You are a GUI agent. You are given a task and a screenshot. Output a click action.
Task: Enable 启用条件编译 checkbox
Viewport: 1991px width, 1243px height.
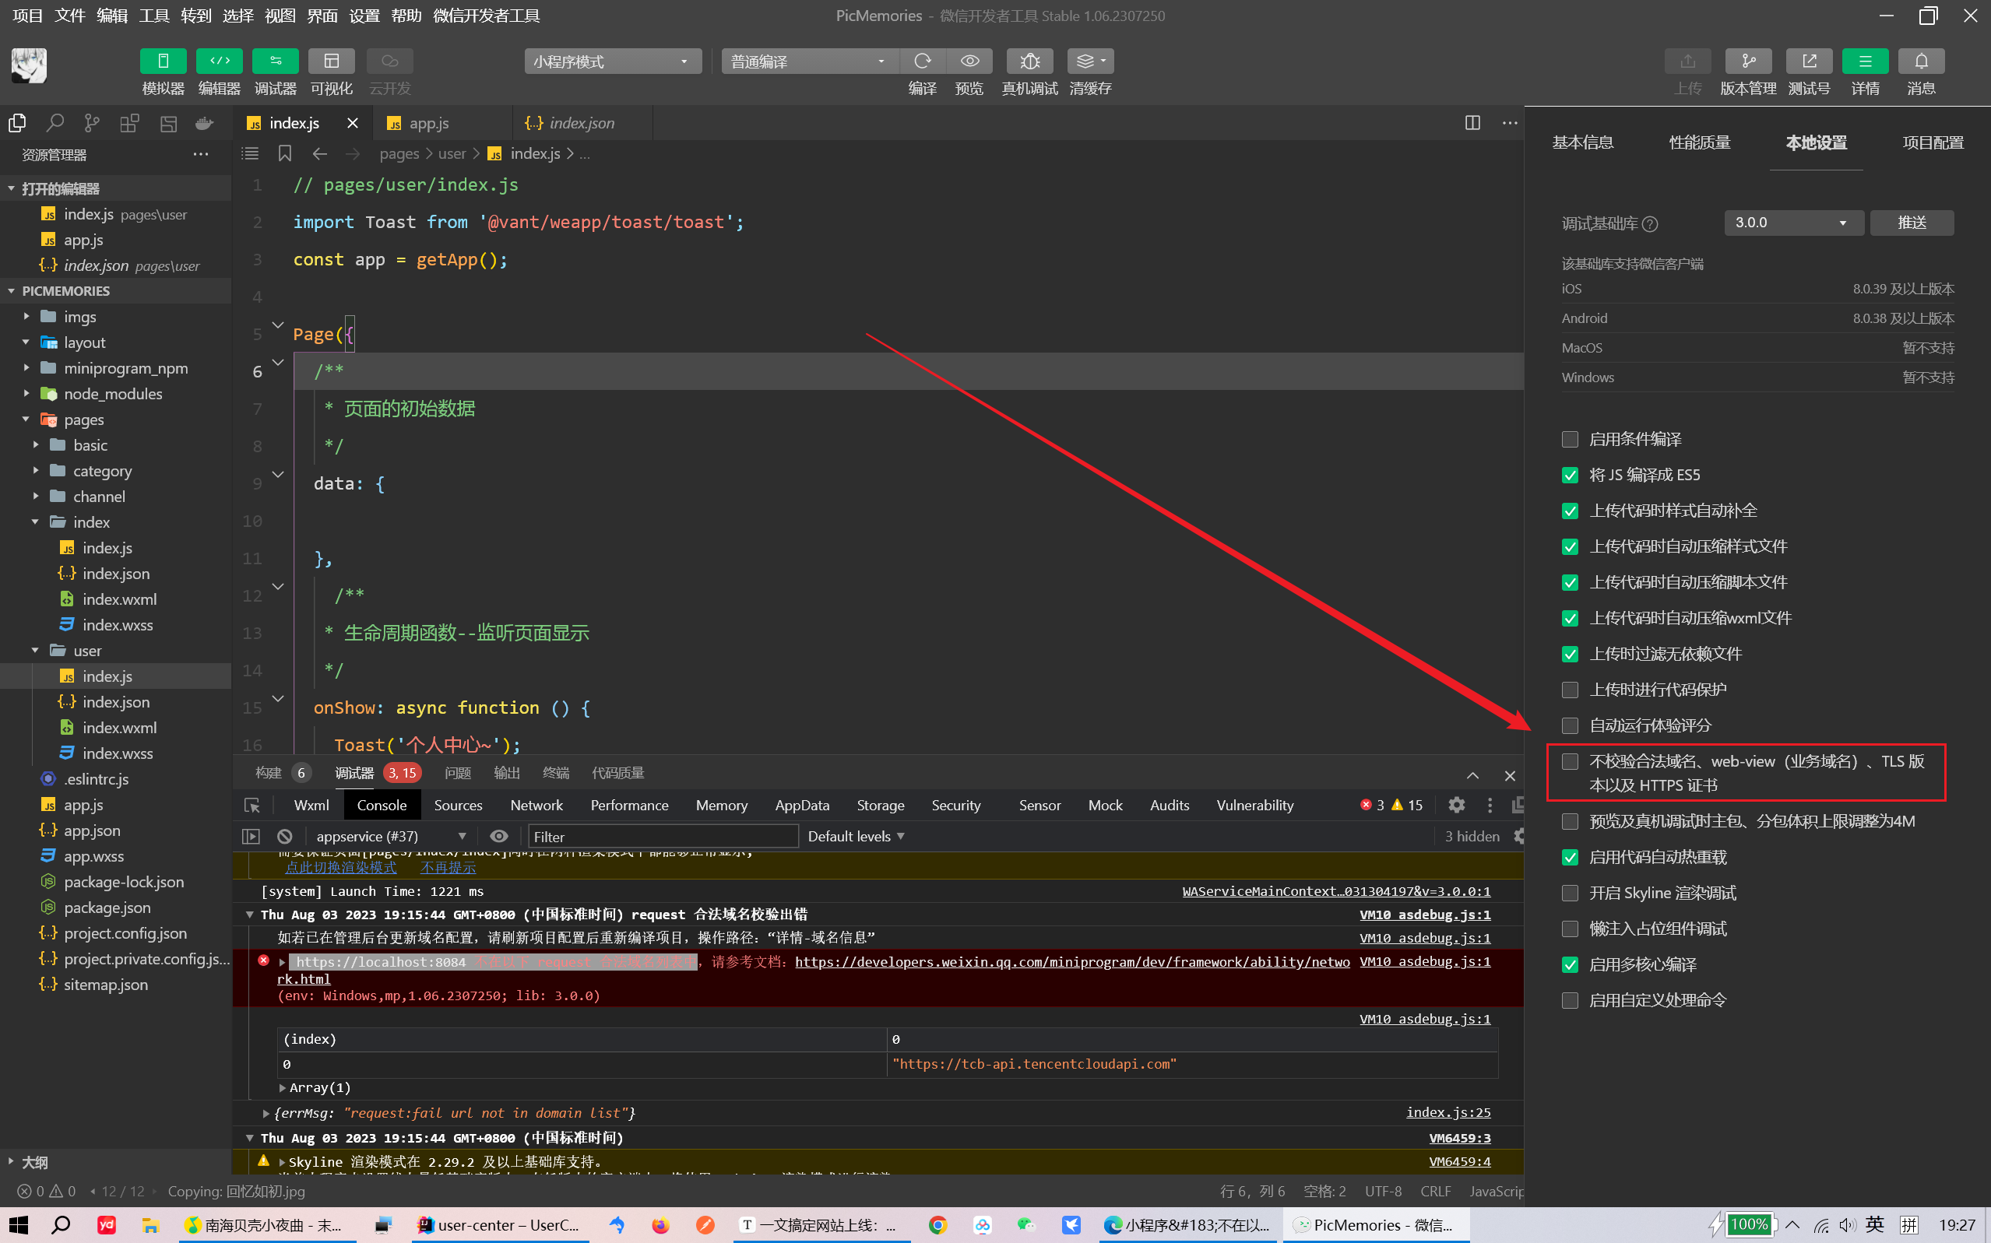[1570, 440]
